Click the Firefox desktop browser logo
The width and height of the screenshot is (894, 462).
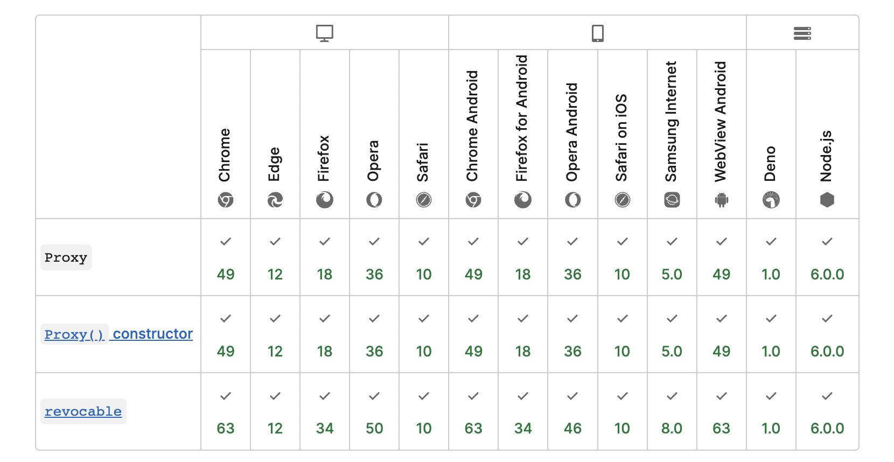click(x=325, y=200)
